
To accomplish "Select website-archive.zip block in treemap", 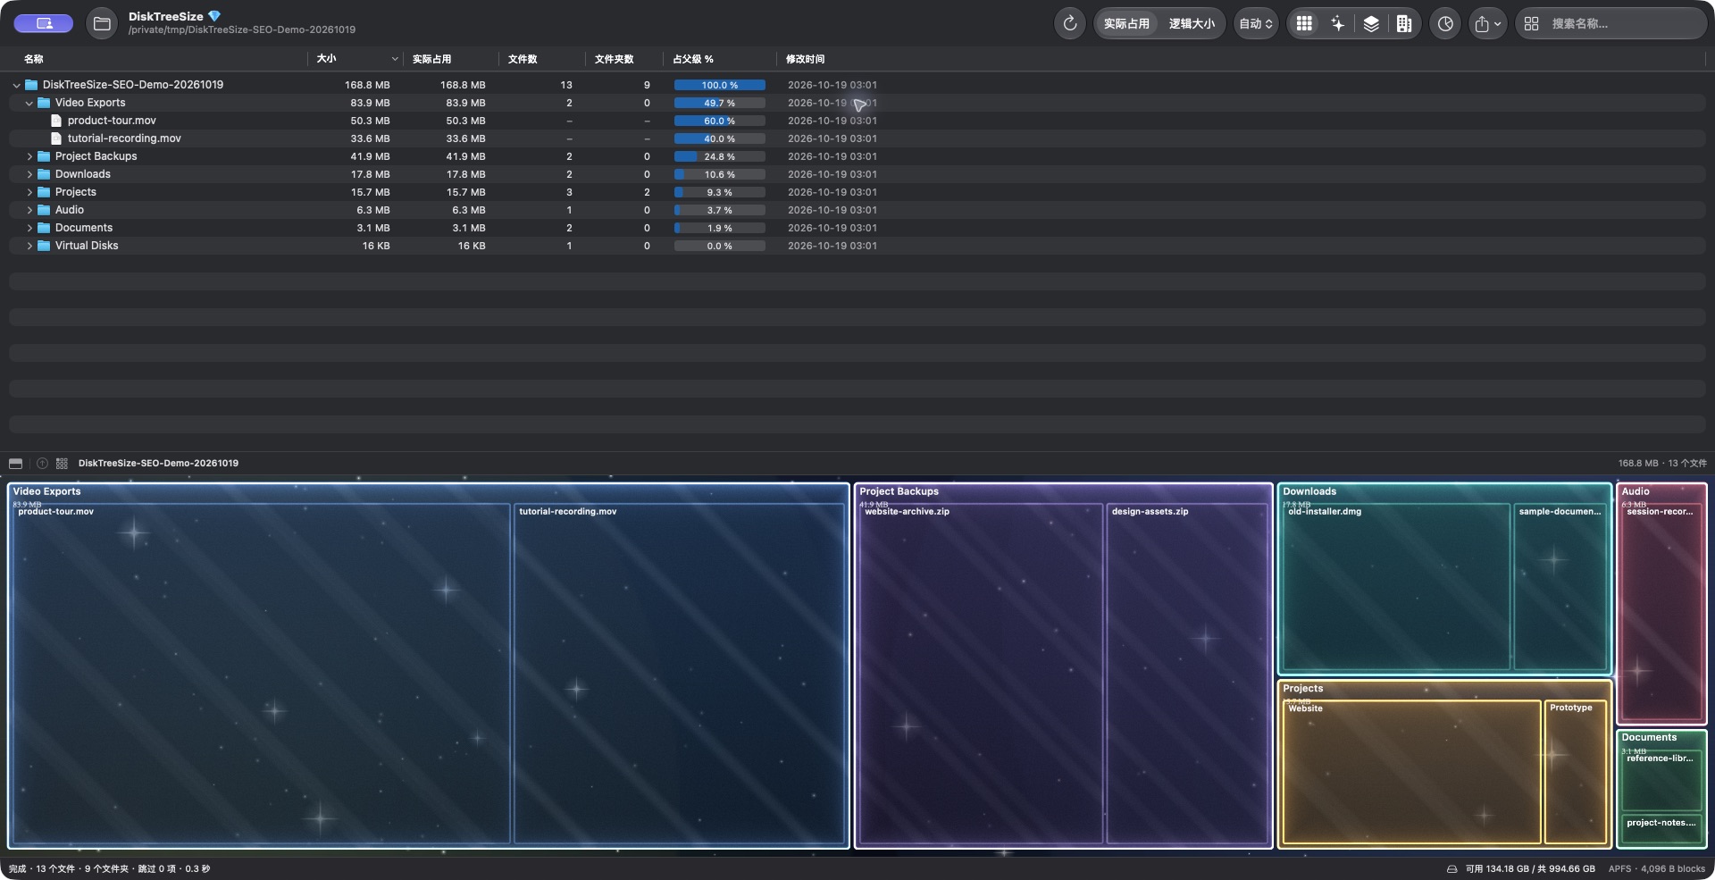I will click(x=981, y=674).
